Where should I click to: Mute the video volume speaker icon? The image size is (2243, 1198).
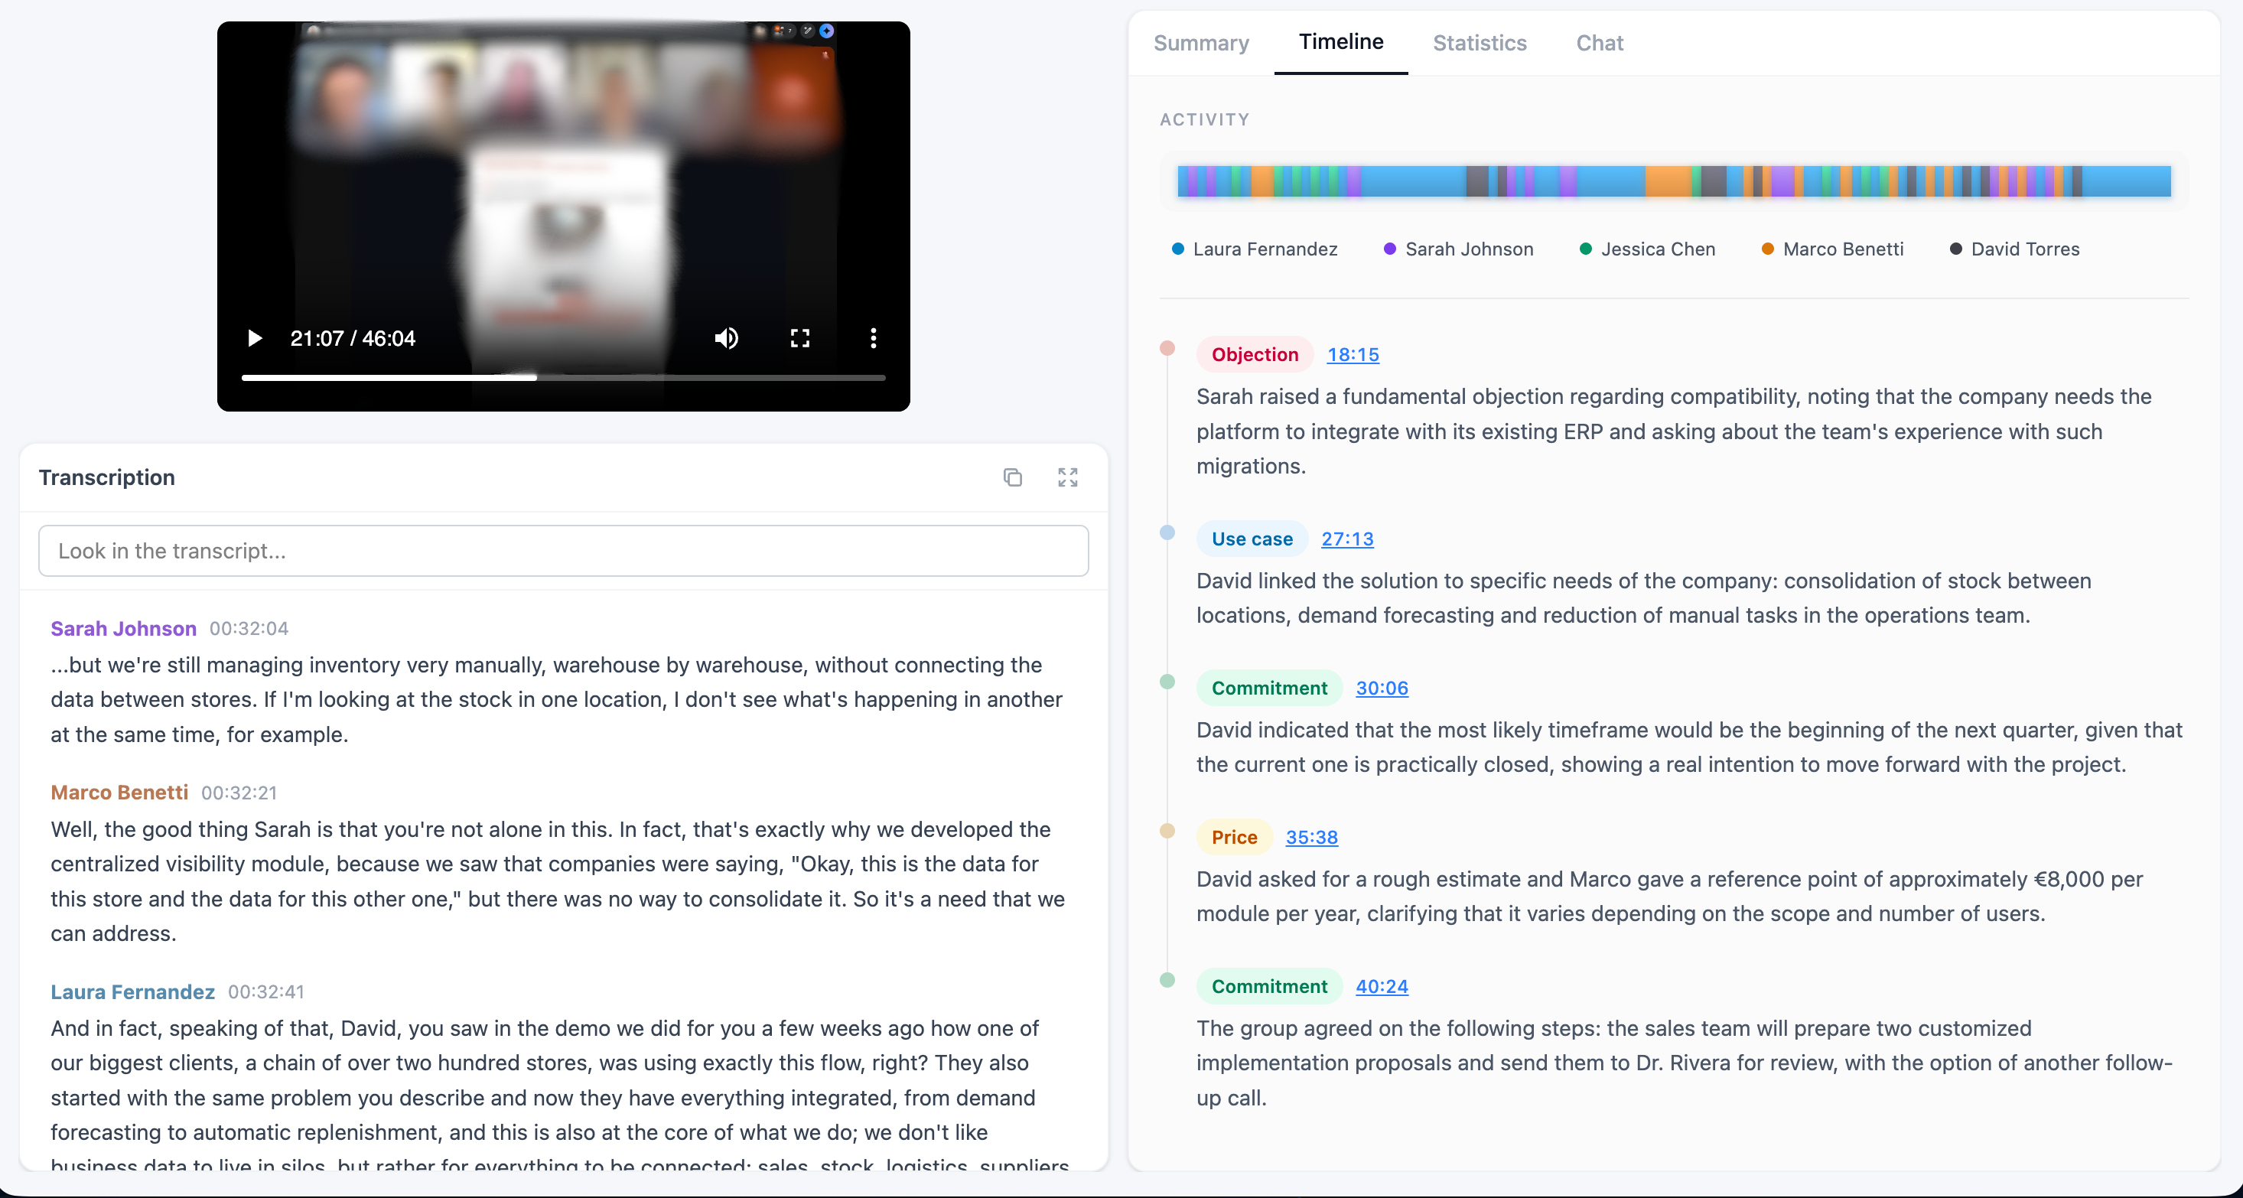pos(726,338)
